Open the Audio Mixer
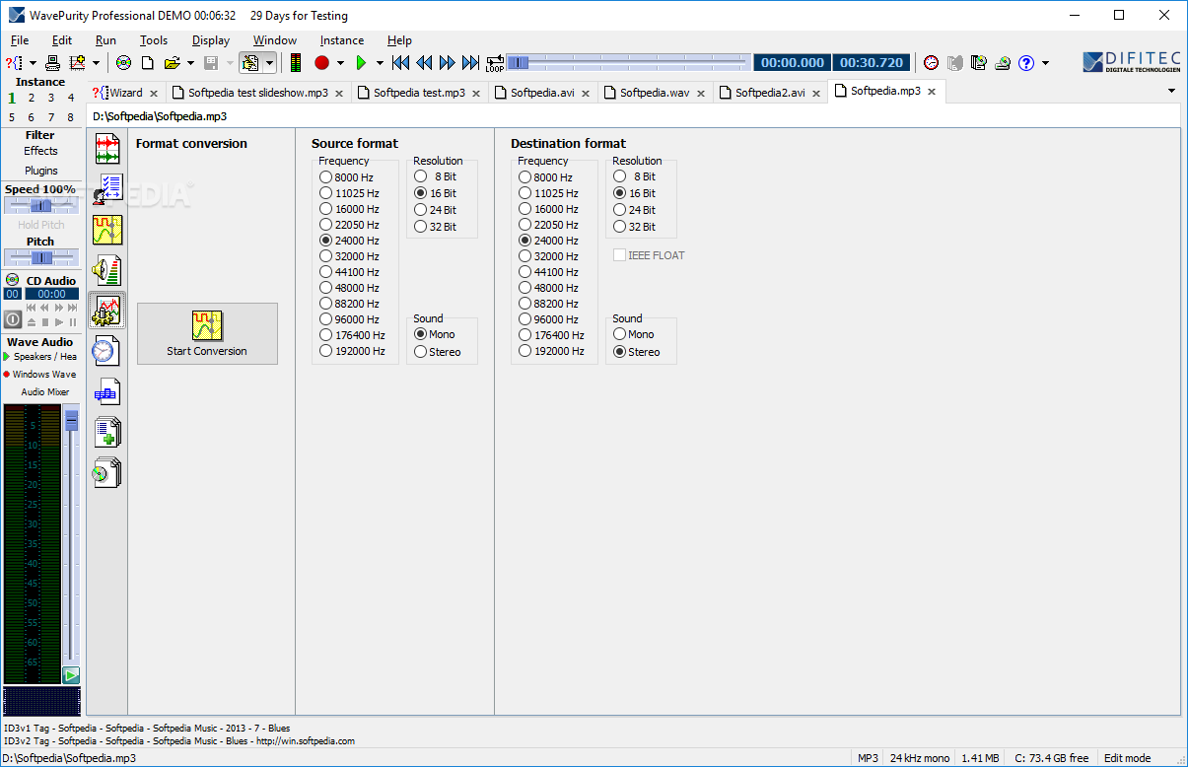 [x=45, y=392]
